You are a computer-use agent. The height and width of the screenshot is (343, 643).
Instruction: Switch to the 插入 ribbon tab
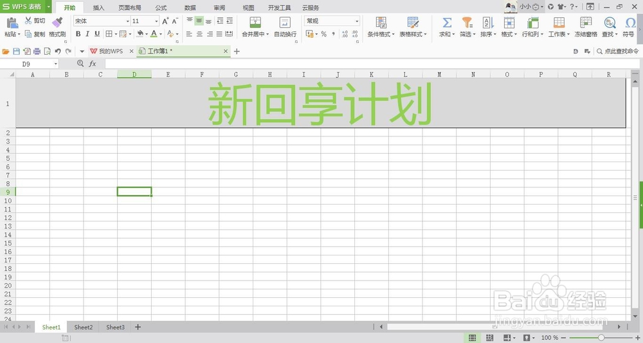pyautogui.click(x=99, y=7)
